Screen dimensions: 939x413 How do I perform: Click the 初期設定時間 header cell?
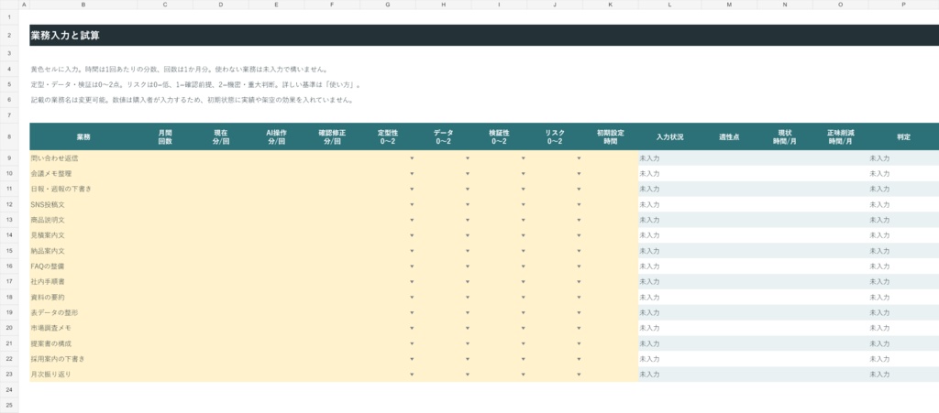610,136
